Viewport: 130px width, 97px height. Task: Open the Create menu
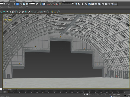pos(6,1)
